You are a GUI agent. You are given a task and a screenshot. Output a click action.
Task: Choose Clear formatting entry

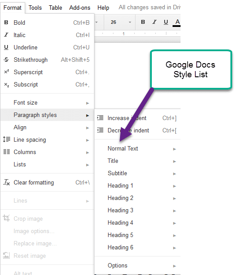coord(47,182)
